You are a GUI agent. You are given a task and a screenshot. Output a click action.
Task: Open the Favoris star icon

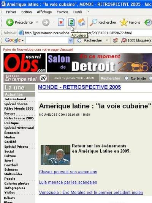click(x=123, y=22)
